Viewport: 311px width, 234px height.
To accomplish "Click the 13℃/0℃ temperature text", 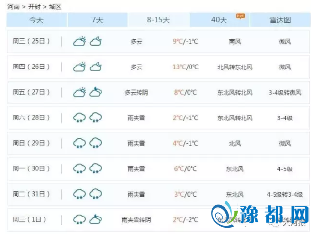I will click(x=185, y=67).
